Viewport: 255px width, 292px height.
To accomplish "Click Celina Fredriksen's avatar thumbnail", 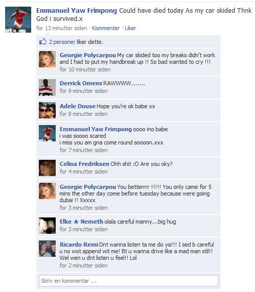I will click(x=47, y=168).
